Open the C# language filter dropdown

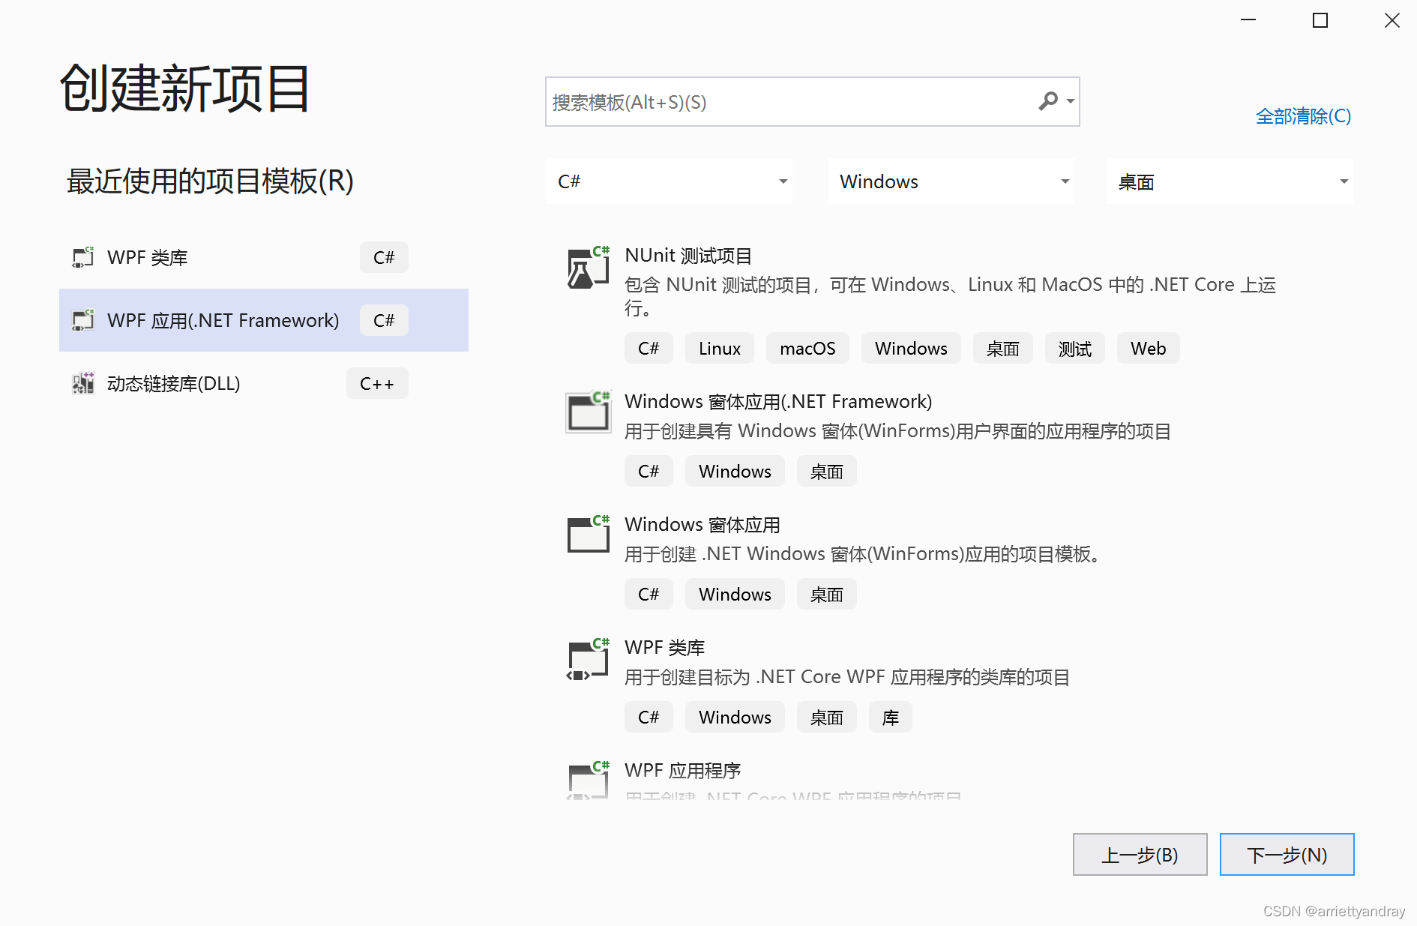670,181
